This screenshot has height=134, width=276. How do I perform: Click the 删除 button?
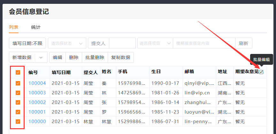(x=74, y=57)
